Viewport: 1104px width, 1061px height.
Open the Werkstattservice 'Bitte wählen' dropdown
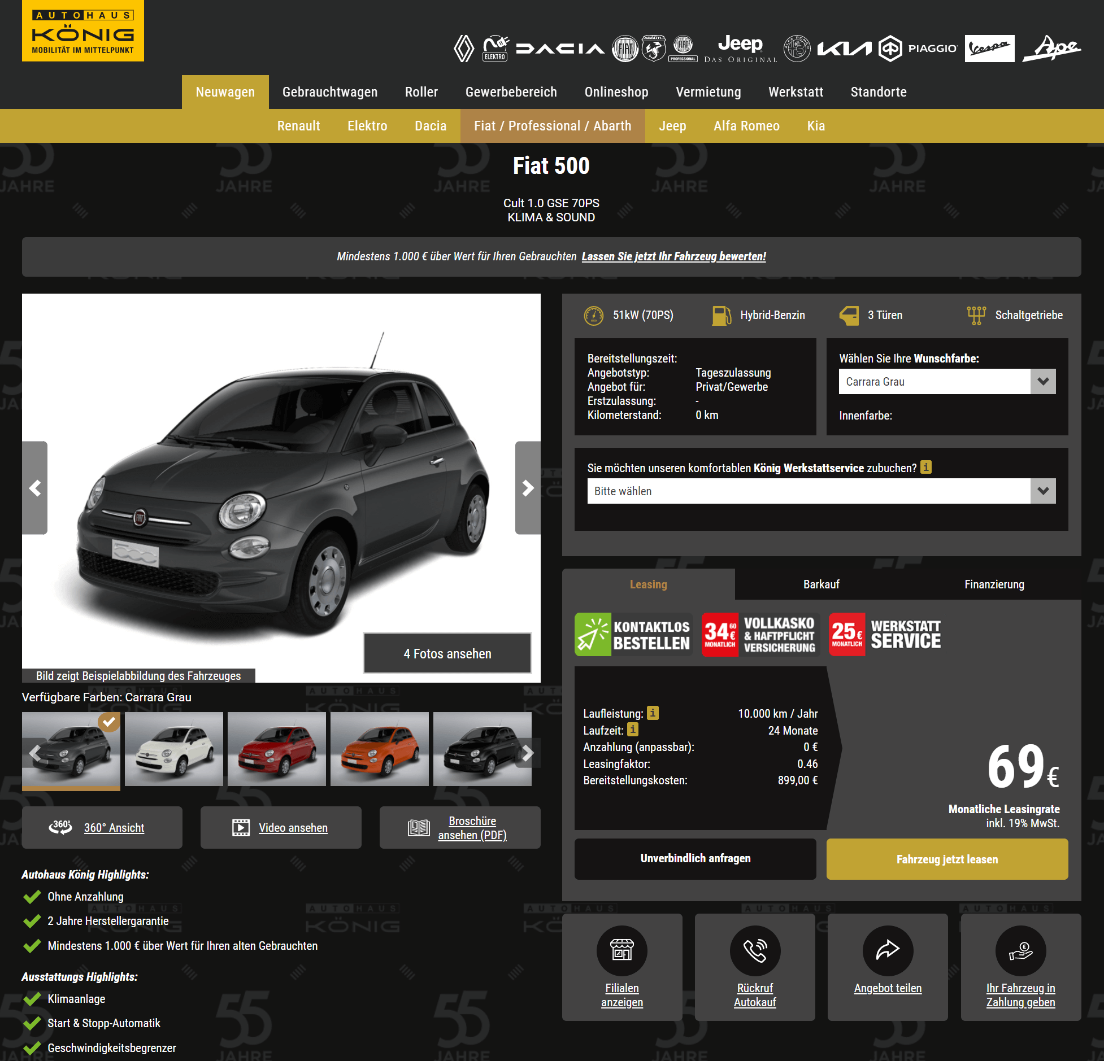(x=821, y=491)
